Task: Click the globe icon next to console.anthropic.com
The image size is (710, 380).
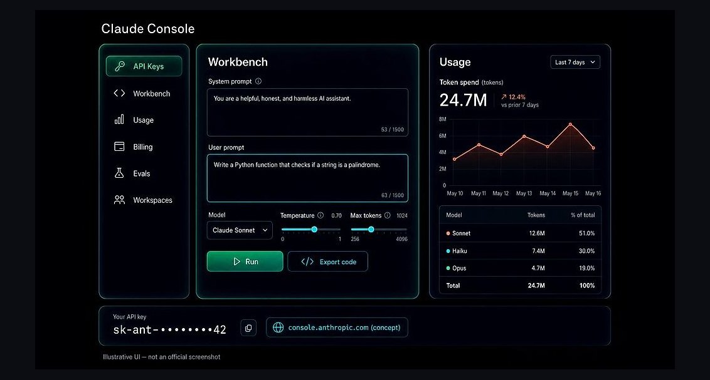Action: point(278,327)
